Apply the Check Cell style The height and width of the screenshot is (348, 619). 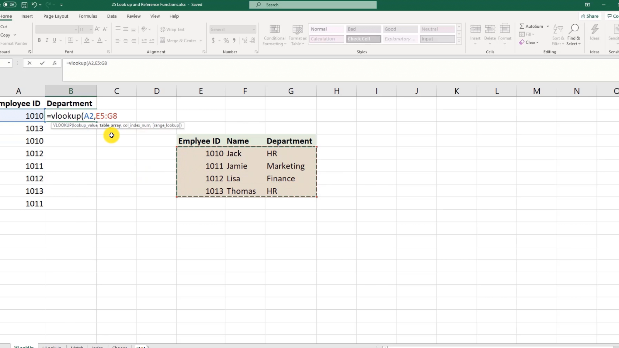[x=364, y=39]
